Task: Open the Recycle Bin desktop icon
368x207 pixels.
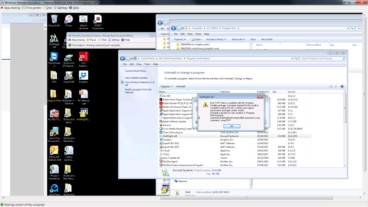Action: [x=54, y=20]
